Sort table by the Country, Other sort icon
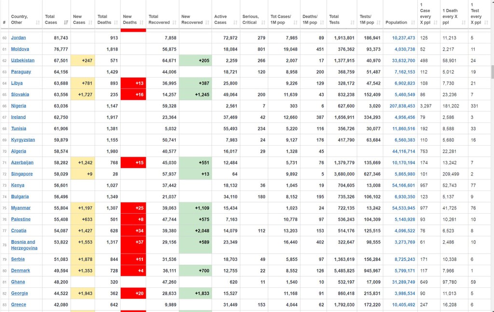Screen dimensions: 494x312 pos(38,22)
